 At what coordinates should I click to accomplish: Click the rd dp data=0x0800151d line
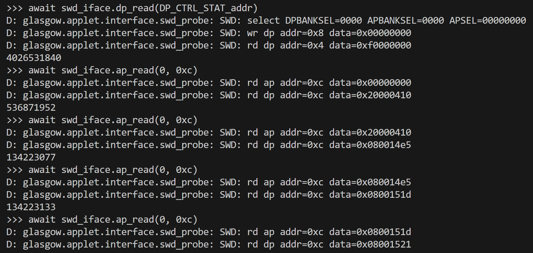tap(209, 195)
